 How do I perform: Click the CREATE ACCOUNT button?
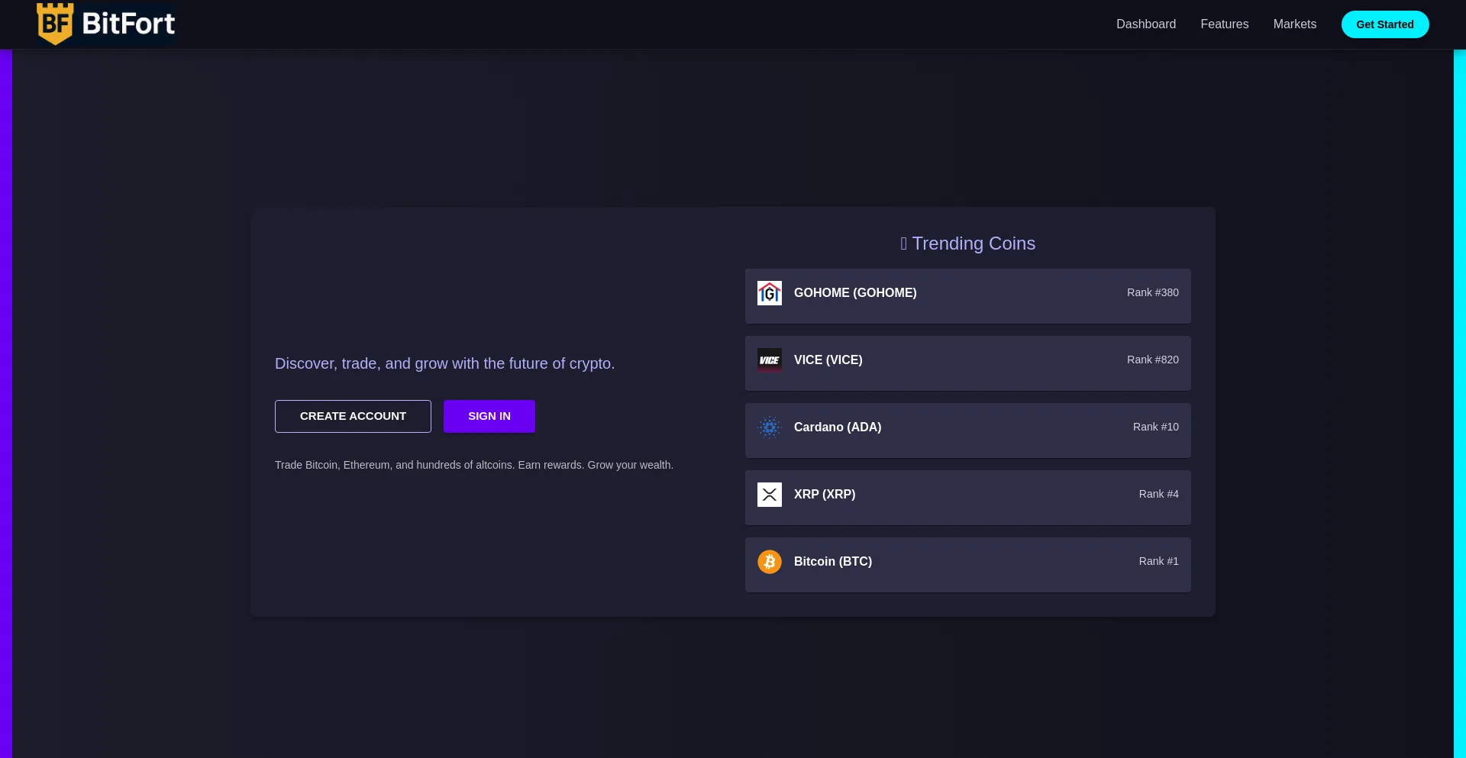(353, 416)
